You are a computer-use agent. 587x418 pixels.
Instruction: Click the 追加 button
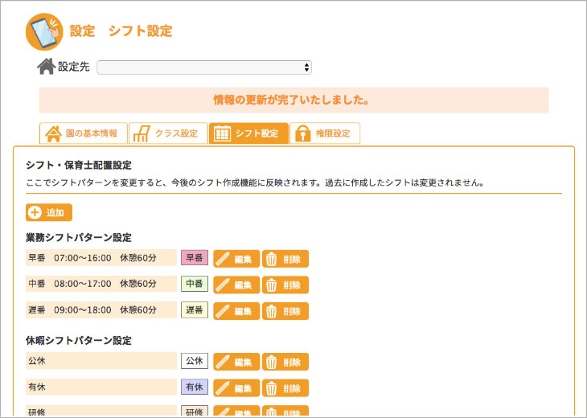click(49, 212)
